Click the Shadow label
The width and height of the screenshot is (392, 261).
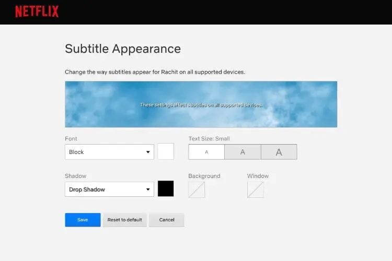(75, 176)
